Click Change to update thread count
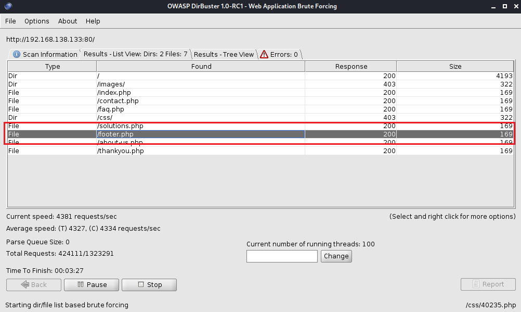Screen dimensions: 521x312 coord(336,256)
